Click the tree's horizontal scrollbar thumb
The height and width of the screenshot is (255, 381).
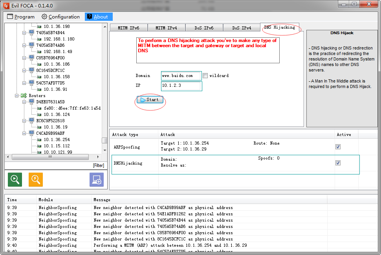[50, 157]
